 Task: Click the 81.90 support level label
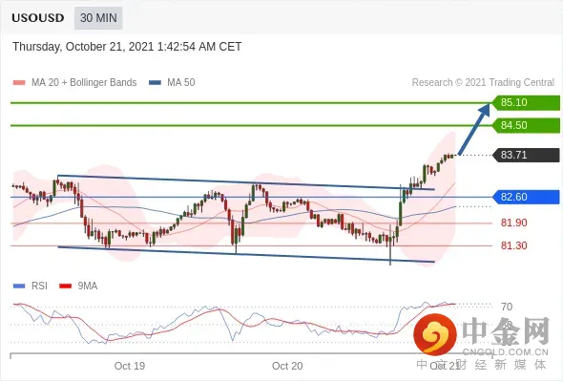point(513,223)
